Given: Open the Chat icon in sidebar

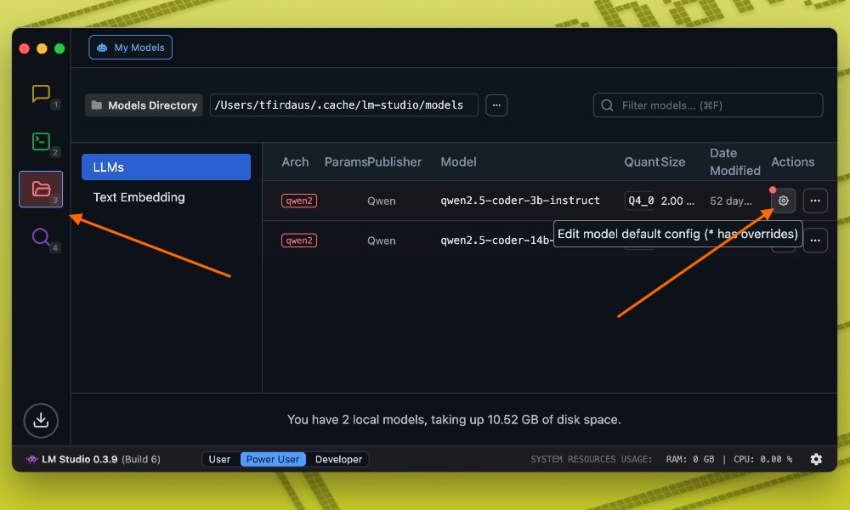Looking at the screenshot, I should click(41, 93).
